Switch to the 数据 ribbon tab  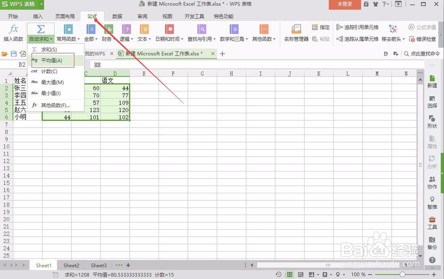[x=117, y=16]
